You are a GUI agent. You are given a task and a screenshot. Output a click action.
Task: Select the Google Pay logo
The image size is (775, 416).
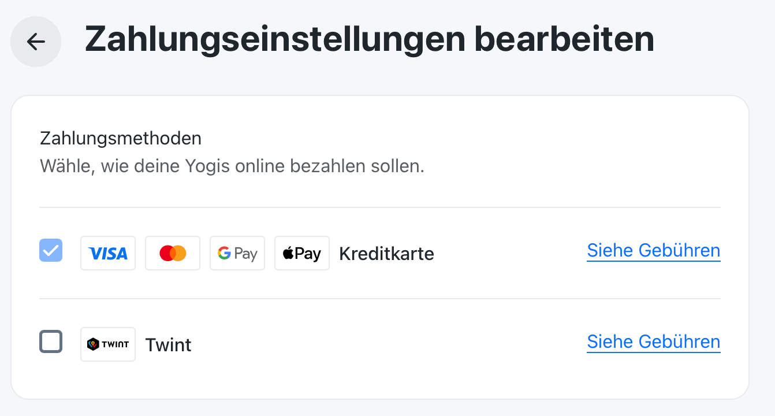coord(237,253)
